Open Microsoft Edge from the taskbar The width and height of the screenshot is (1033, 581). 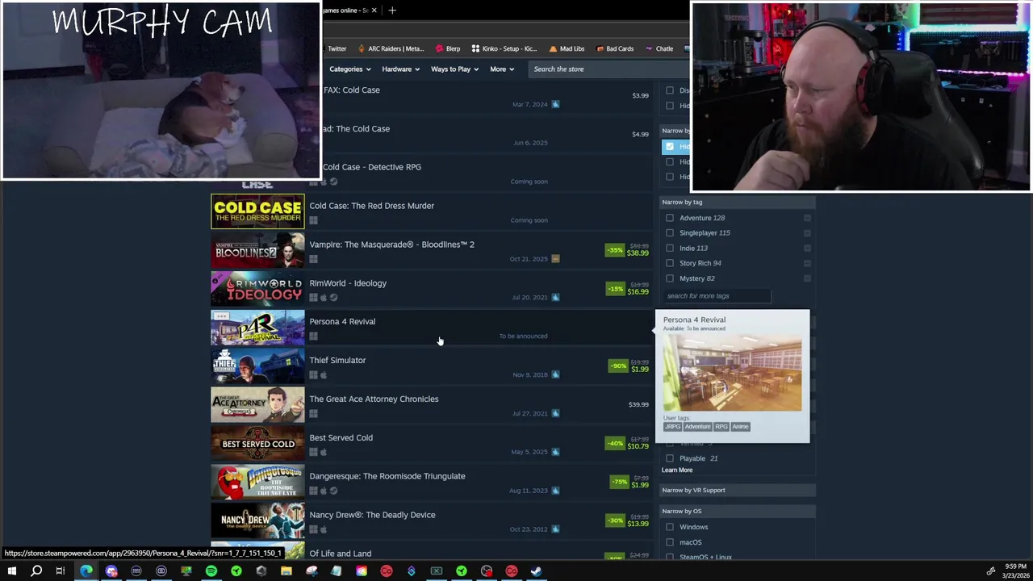tap(86, 571)
